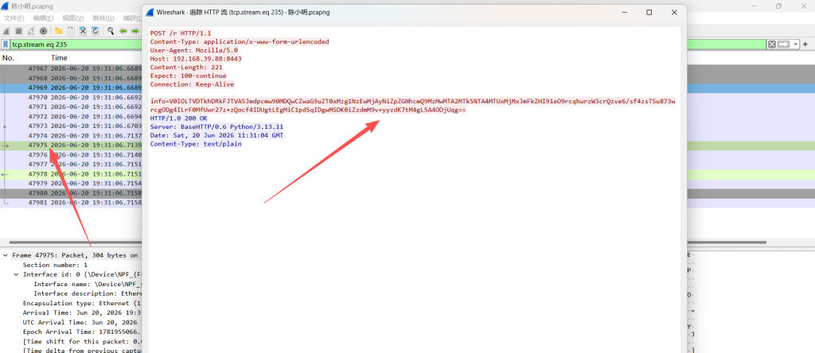Select the Encapsulation type detail line

point(82,303)
